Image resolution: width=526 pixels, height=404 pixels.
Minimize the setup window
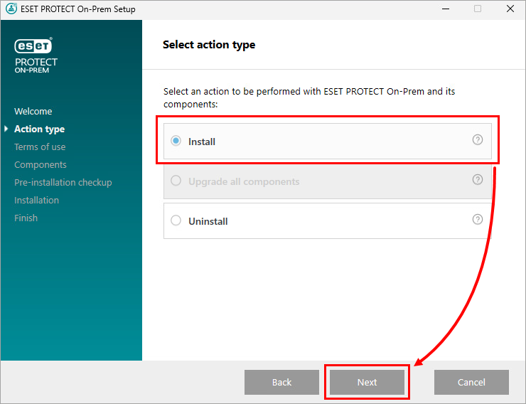(444, 9)
